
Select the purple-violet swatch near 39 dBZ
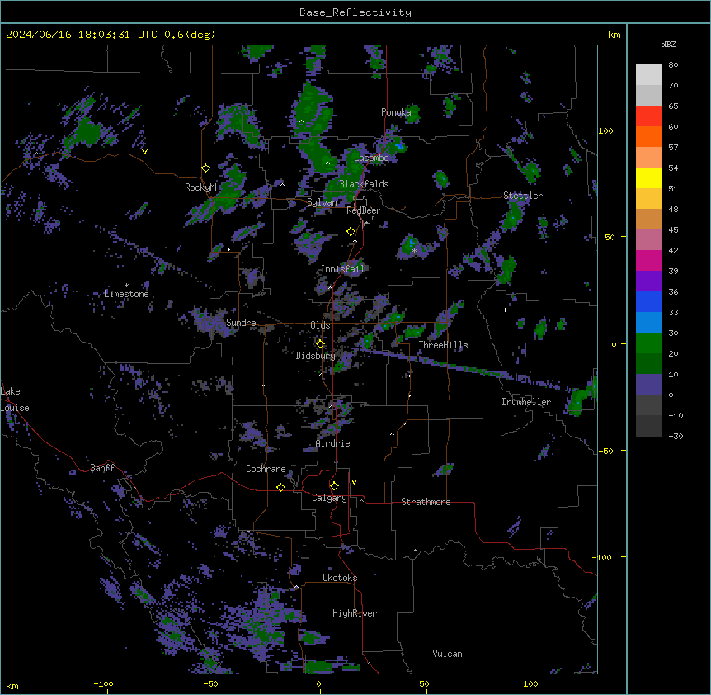[648, 281]
